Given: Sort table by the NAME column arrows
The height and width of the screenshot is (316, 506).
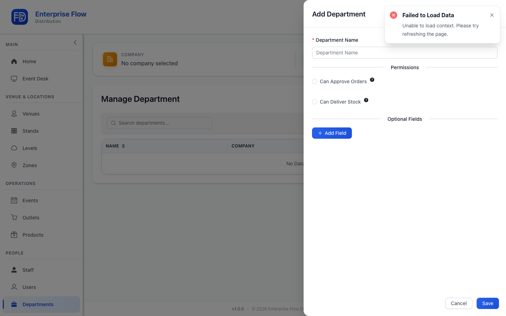Looking at the screenshot, I should tap(123, 146).
